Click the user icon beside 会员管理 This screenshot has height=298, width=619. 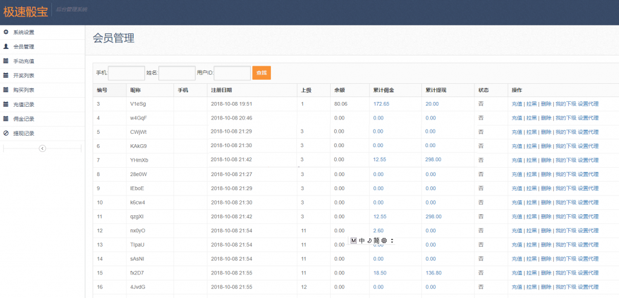pos(6,46)
